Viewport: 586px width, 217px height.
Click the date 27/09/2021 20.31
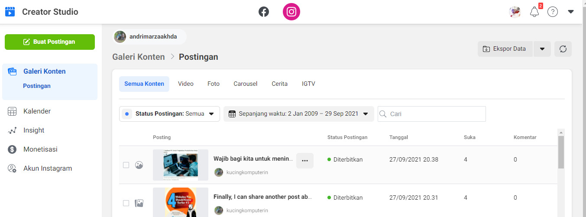click(x=414, y=198)
